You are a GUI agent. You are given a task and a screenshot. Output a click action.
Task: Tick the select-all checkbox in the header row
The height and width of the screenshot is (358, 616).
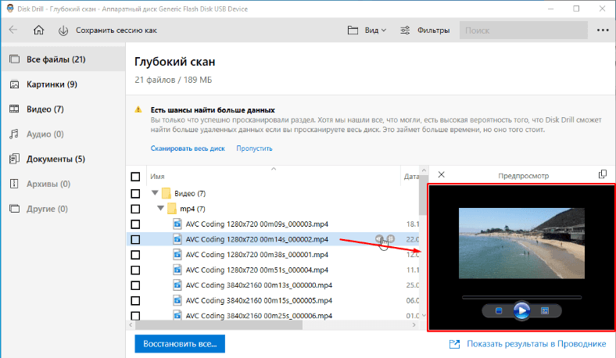136,177
